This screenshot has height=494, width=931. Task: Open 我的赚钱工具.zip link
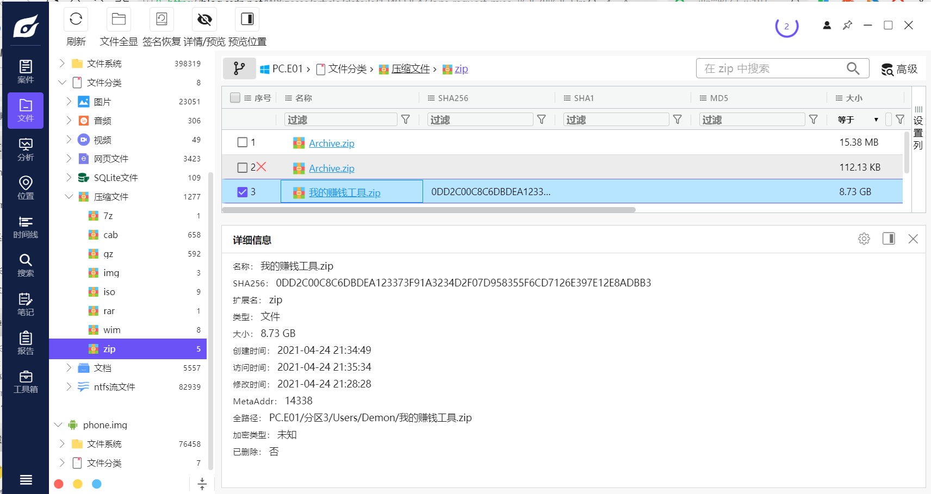345,192
